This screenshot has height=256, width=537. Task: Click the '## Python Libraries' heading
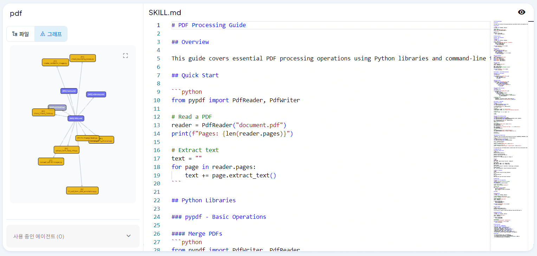(203, 200)
